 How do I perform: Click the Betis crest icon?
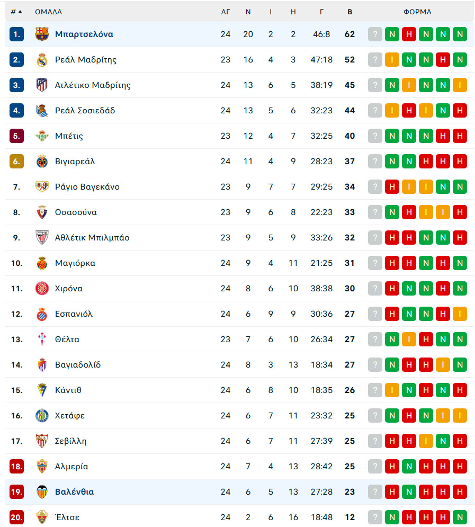coord(42,136)
